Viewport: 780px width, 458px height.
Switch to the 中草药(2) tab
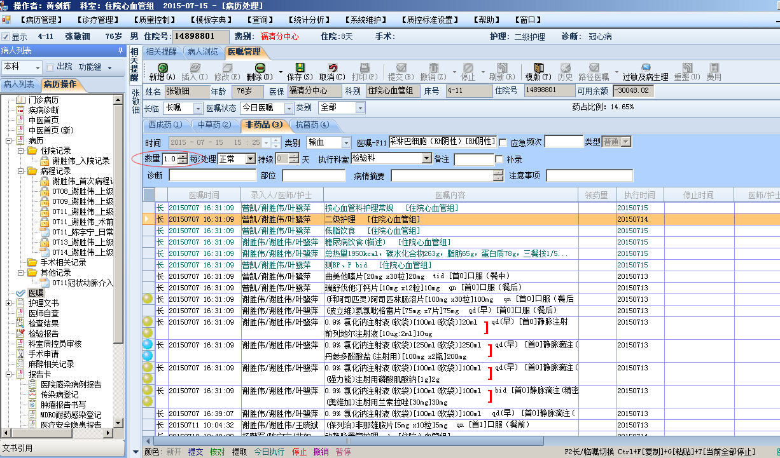click(214, 125)
